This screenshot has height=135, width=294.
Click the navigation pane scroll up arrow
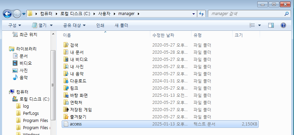(53, 34)
